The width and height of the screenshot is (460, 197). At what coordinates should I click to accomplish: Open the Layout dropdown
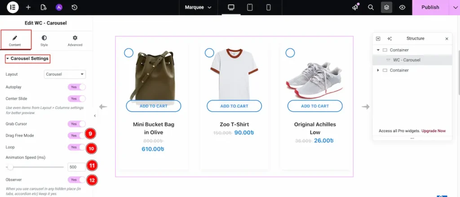65,74
